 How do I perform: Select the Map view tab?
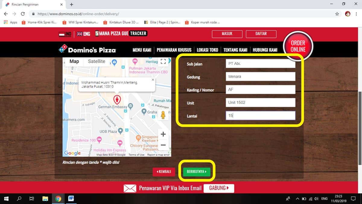point(74,61)
